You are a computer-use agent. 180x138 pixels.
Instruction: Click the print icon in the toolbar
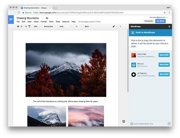18,27
